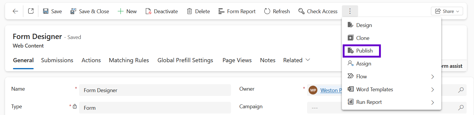
Task: Click the Save & Close icon
Action: [73, 11]
